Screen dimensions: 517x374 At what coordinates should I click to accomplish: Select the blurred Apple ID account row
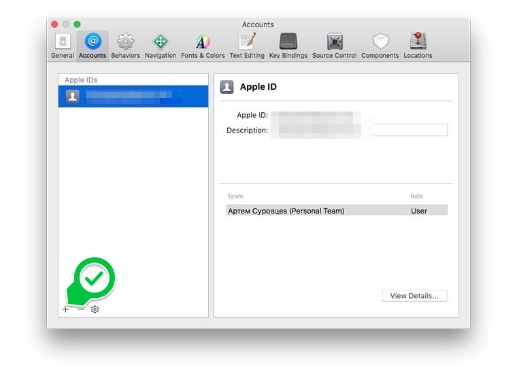click(133, 96)
